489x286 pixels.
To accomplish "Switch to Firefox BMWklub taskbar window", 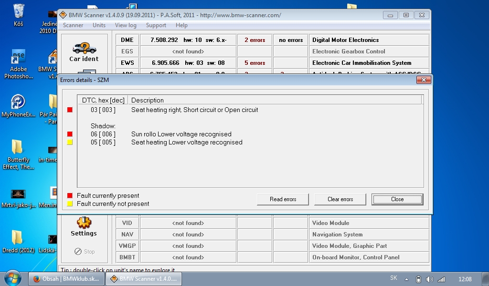I will tap(66, 279).
